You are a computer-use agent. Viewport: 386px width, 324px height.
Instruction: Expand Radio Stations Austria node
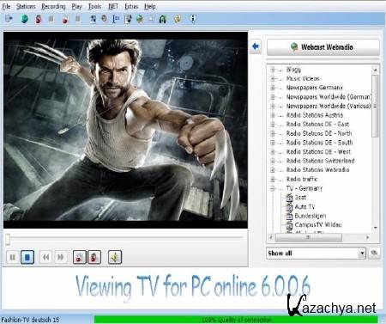click(273, 115)
